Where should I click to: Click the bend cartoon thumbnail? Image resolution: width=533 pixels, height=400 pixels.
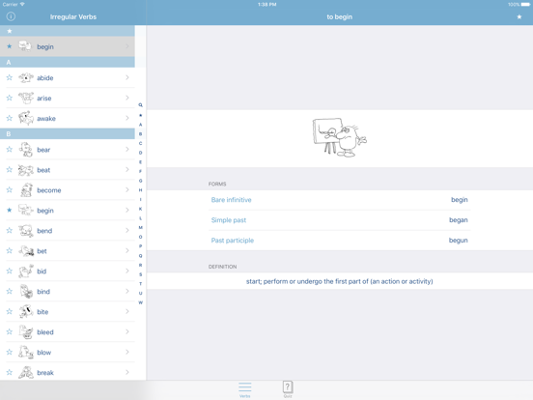point(26,231)
